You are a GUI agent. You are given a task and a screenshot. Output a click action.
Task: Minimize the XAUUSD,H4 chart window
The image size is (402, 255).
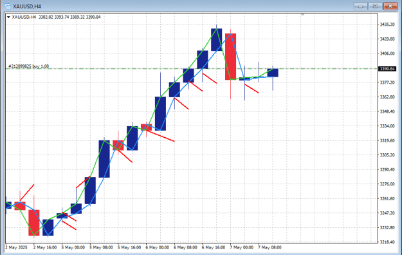[361, 6]
